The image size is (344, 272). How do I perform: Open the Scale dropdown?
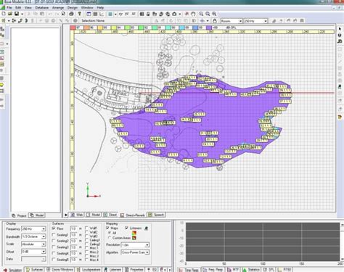(33, 244)
